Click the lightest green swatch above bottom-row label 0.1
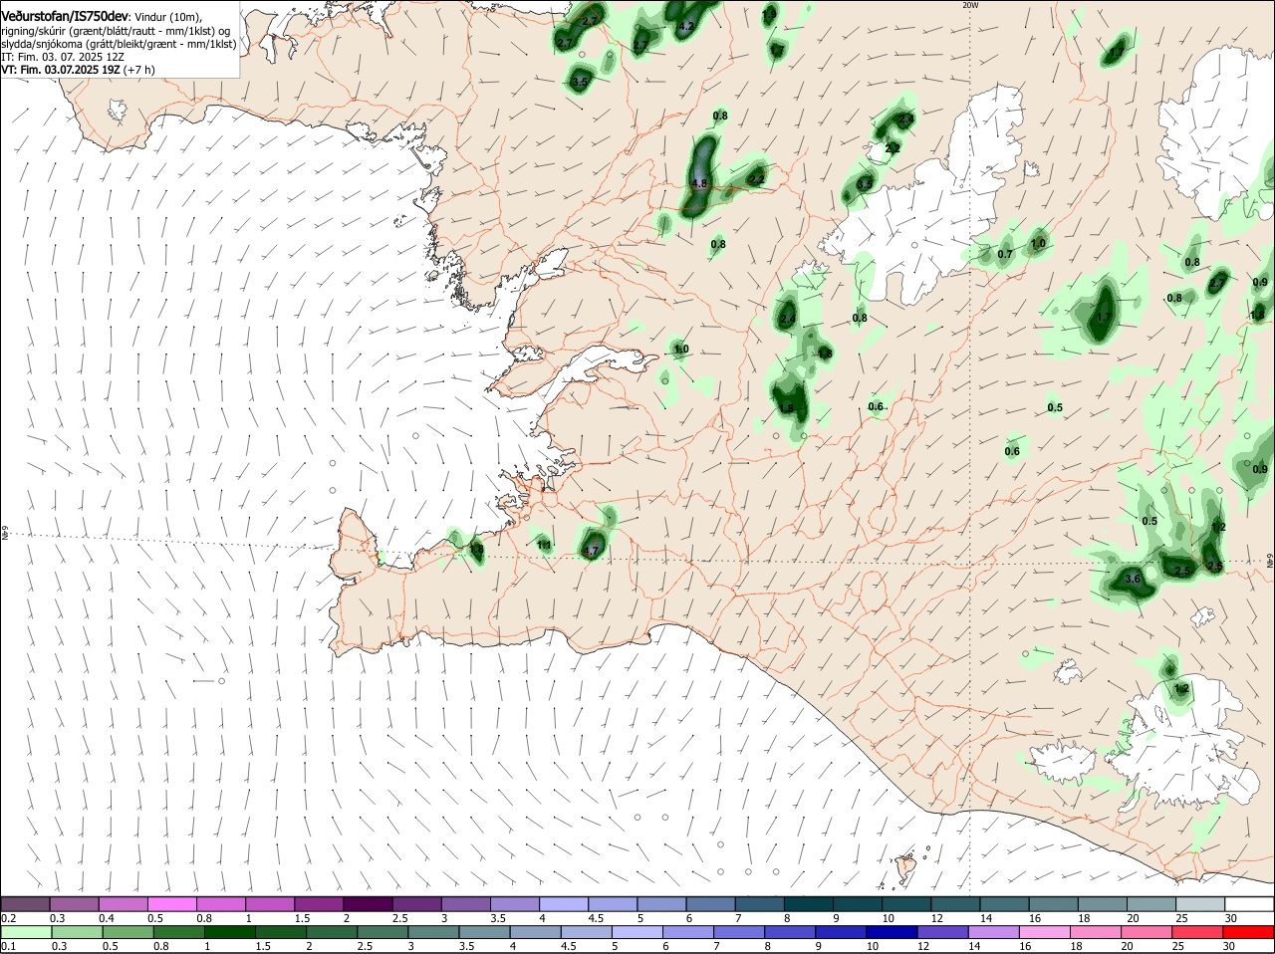1275x954 pixels. (27, 932)
